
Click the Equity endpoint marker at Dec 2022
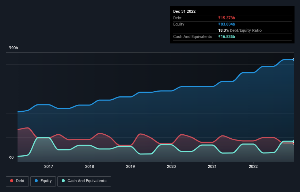[x=294, y=60]
